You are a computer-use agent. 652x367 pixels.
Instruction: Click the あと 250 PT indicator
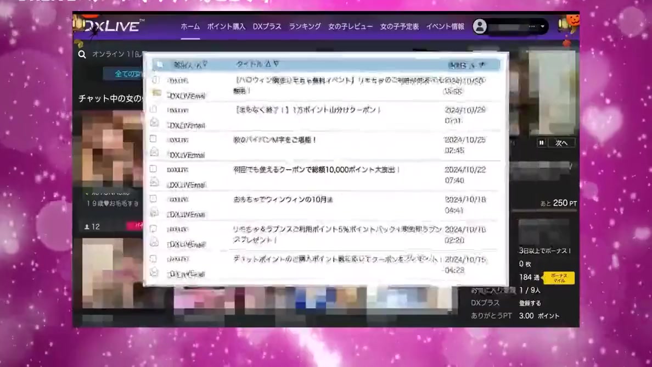click(558, 203)
